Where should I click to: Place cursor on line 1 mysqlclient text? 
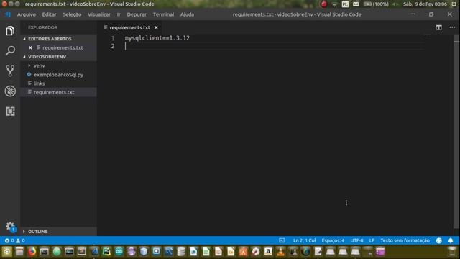click(157, 38)
